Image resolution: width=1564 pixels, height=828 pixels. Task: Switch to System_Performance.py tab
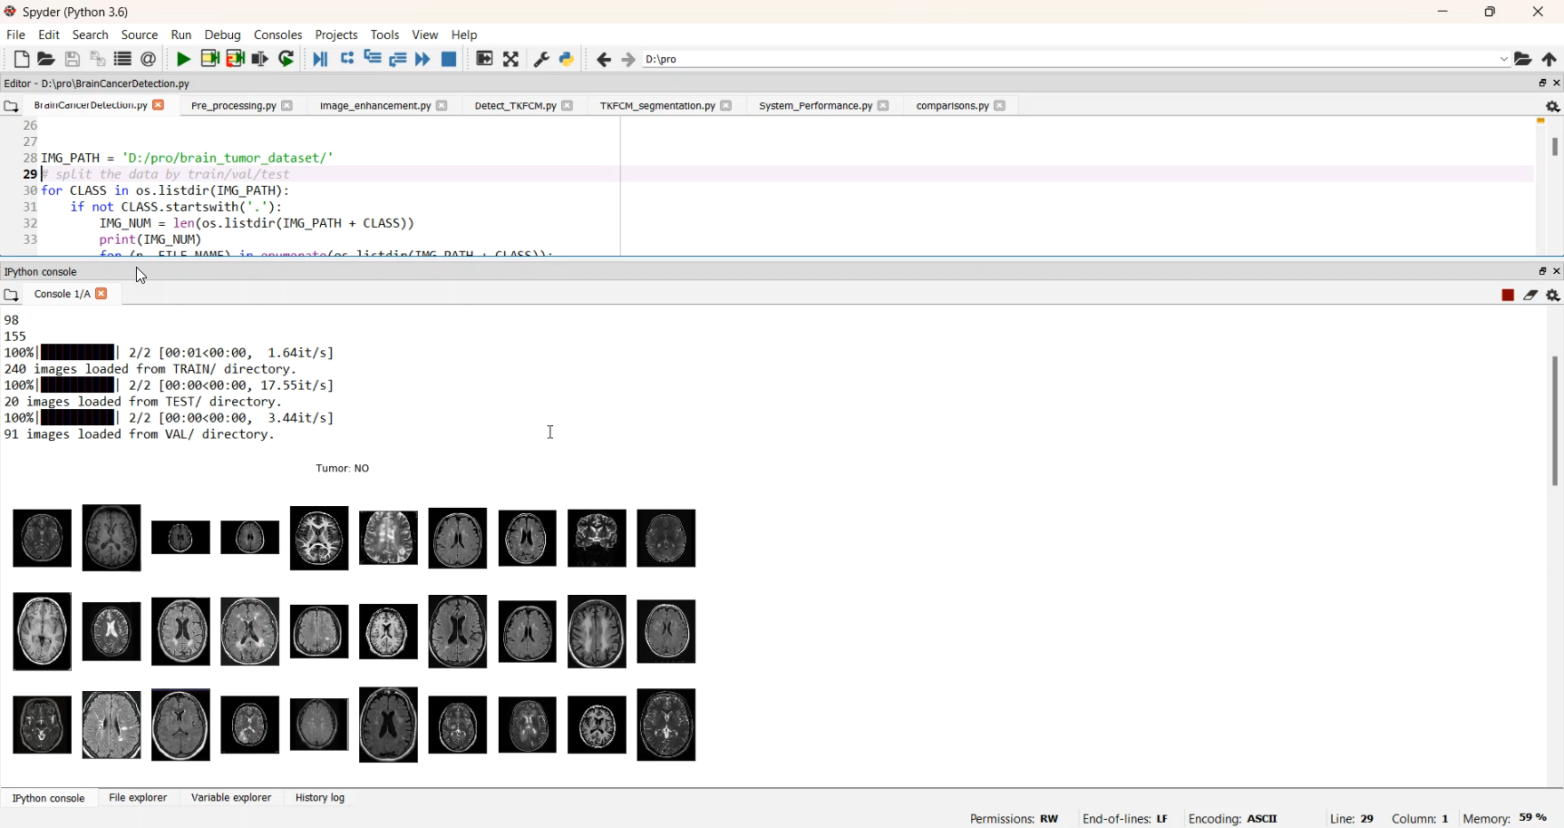coord(815,107)
